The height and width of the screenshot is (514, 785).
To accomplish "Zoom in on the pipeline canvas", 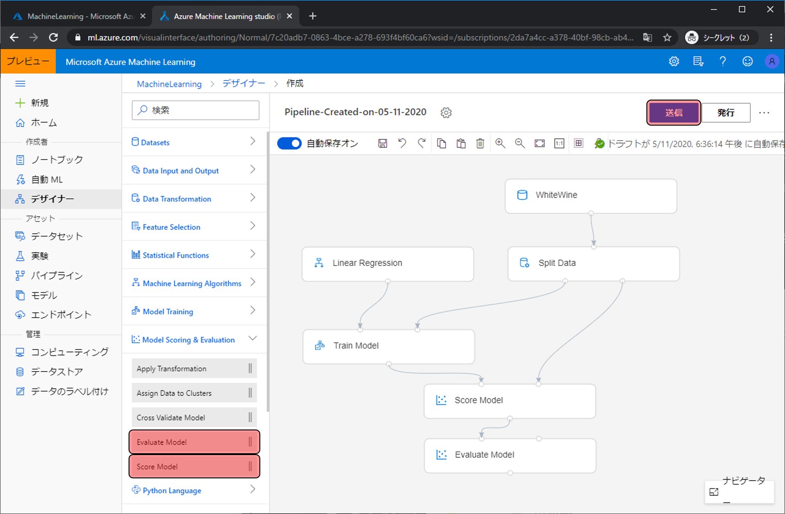I will click(x=500, y=143).
